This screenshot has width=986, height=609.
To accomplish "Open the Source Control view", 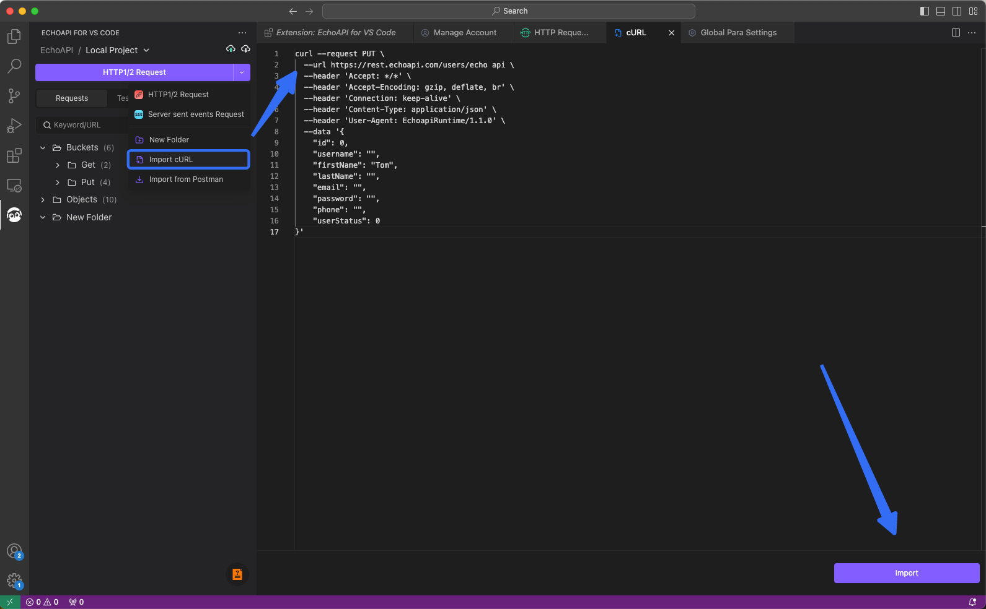I will 14,96.
